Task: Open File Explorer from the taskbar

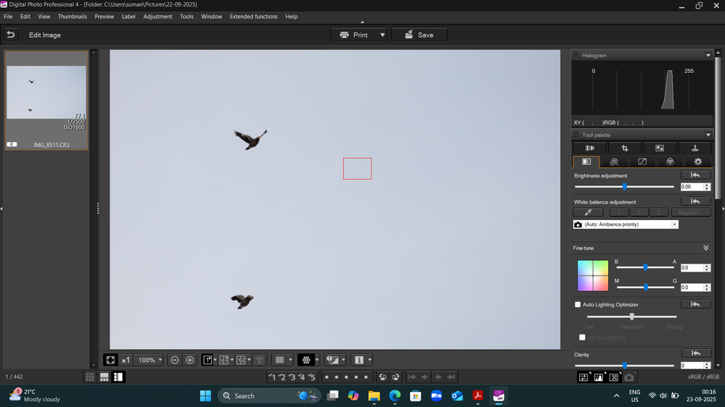Action: tap(374, 396)
